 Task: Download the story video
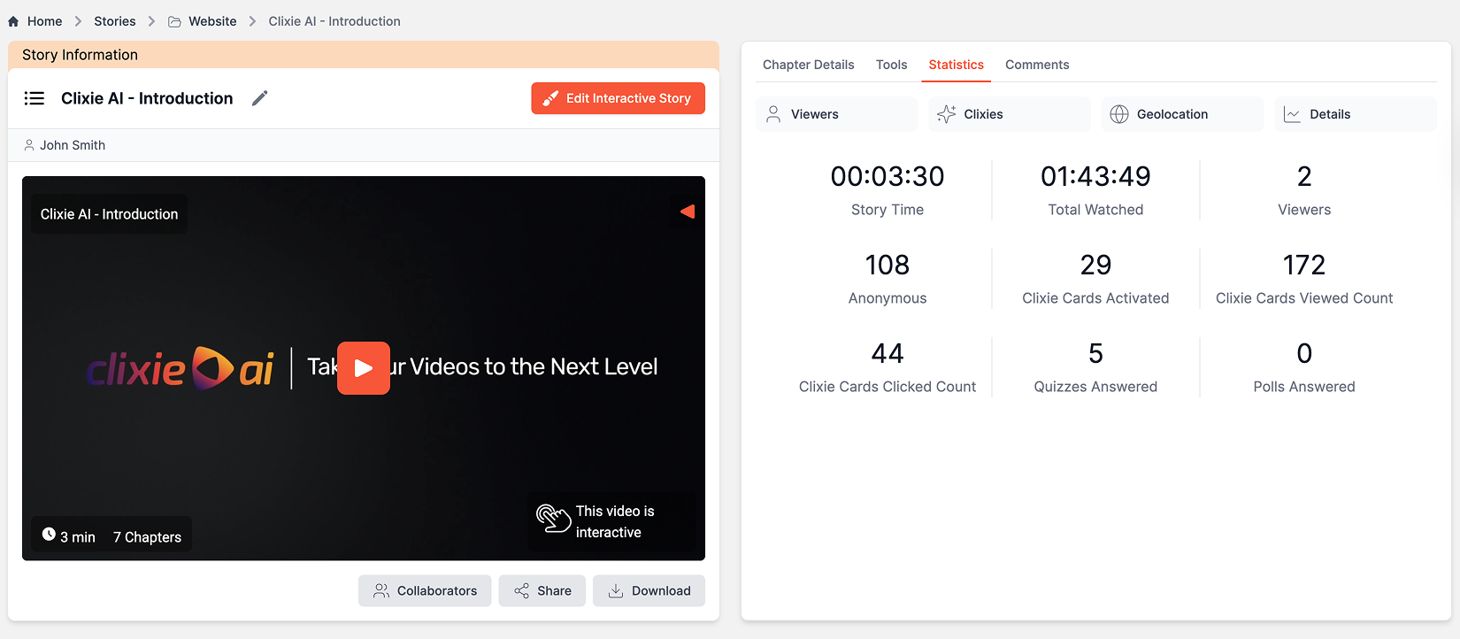coord(649,591)
